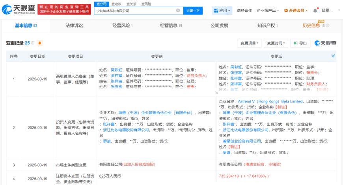Click the company name search input field

(135, 11)
